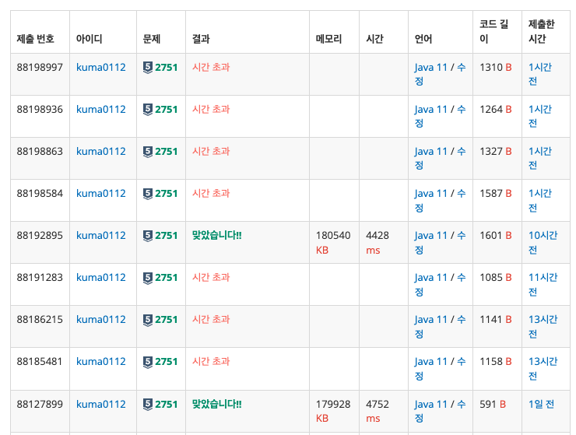Click '시간 초과' result in row 88198997
The image size is (576, 435).
point(211,67)
